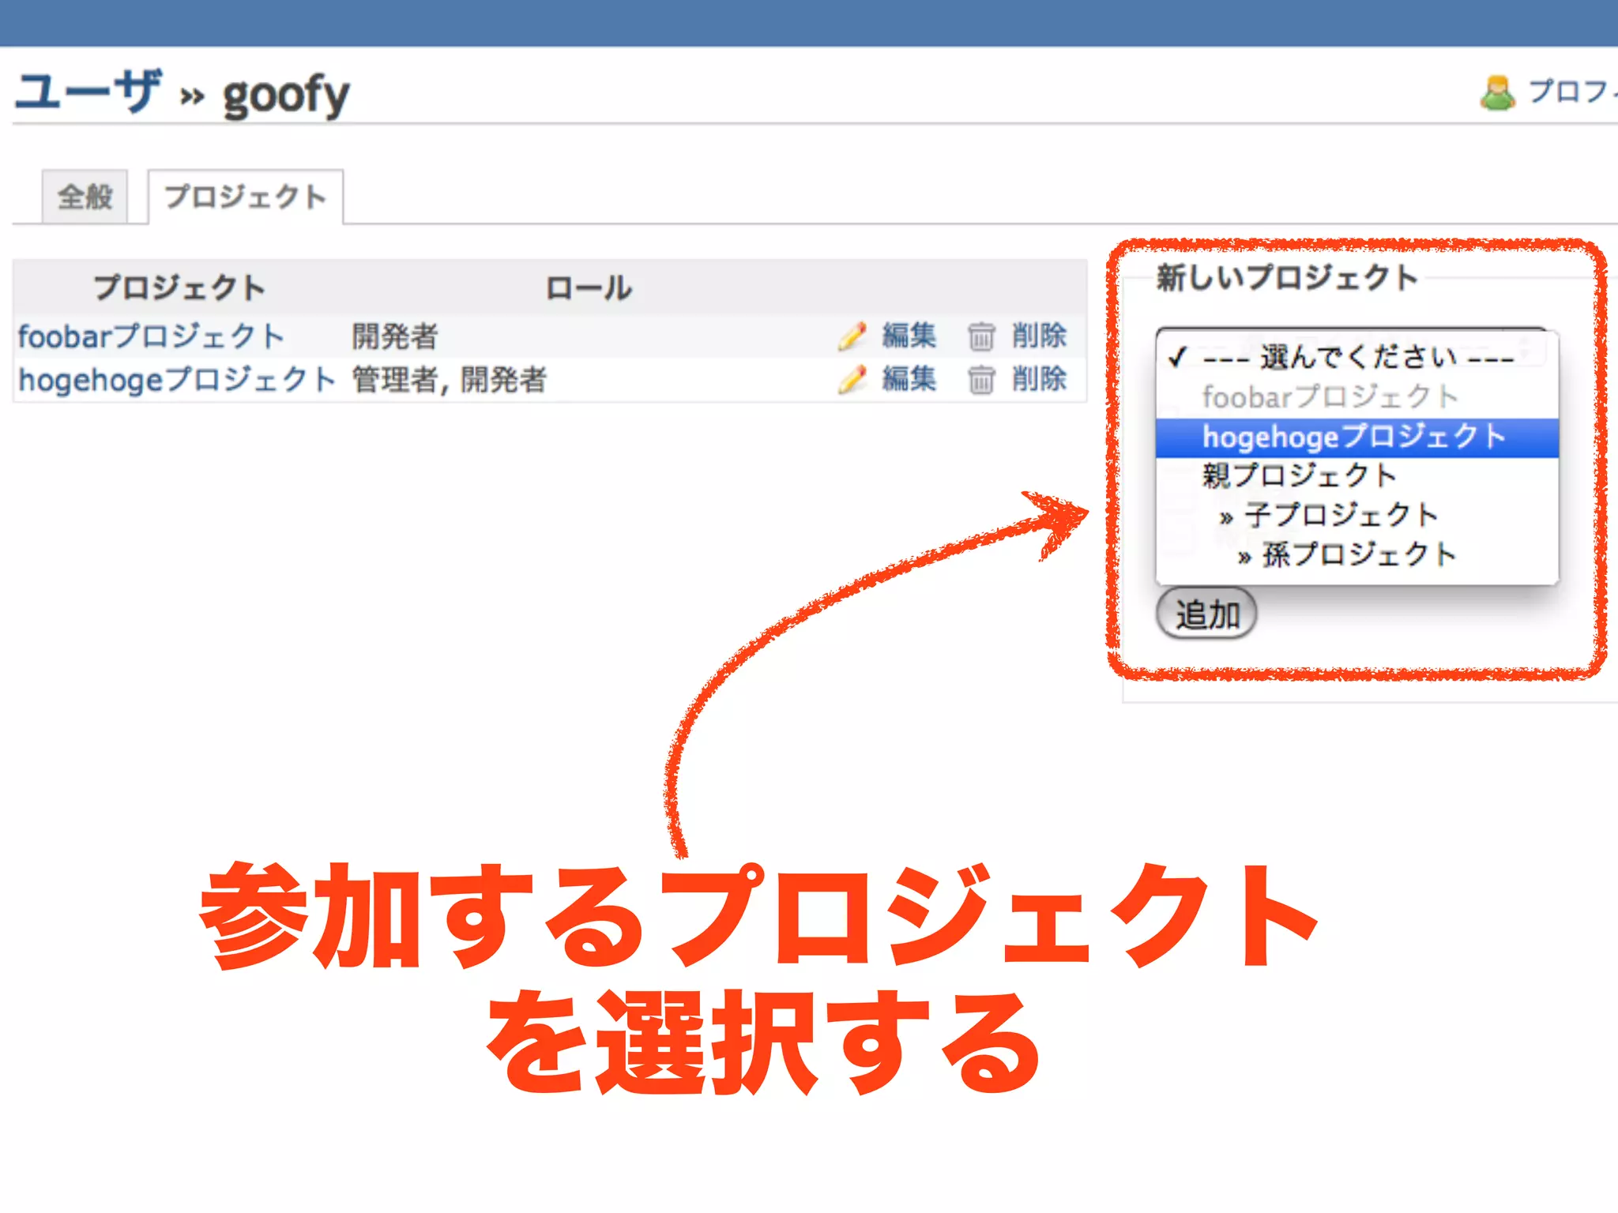
Task: Open the foobarプロジェクト link in table
Action: point(151,336)
